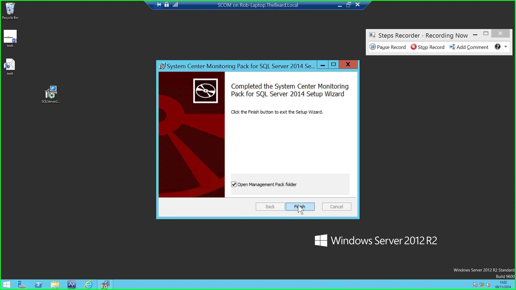Click Stop Record in Steps Recorder
Viewport: 516px width, 290px height.
(428, 47)
